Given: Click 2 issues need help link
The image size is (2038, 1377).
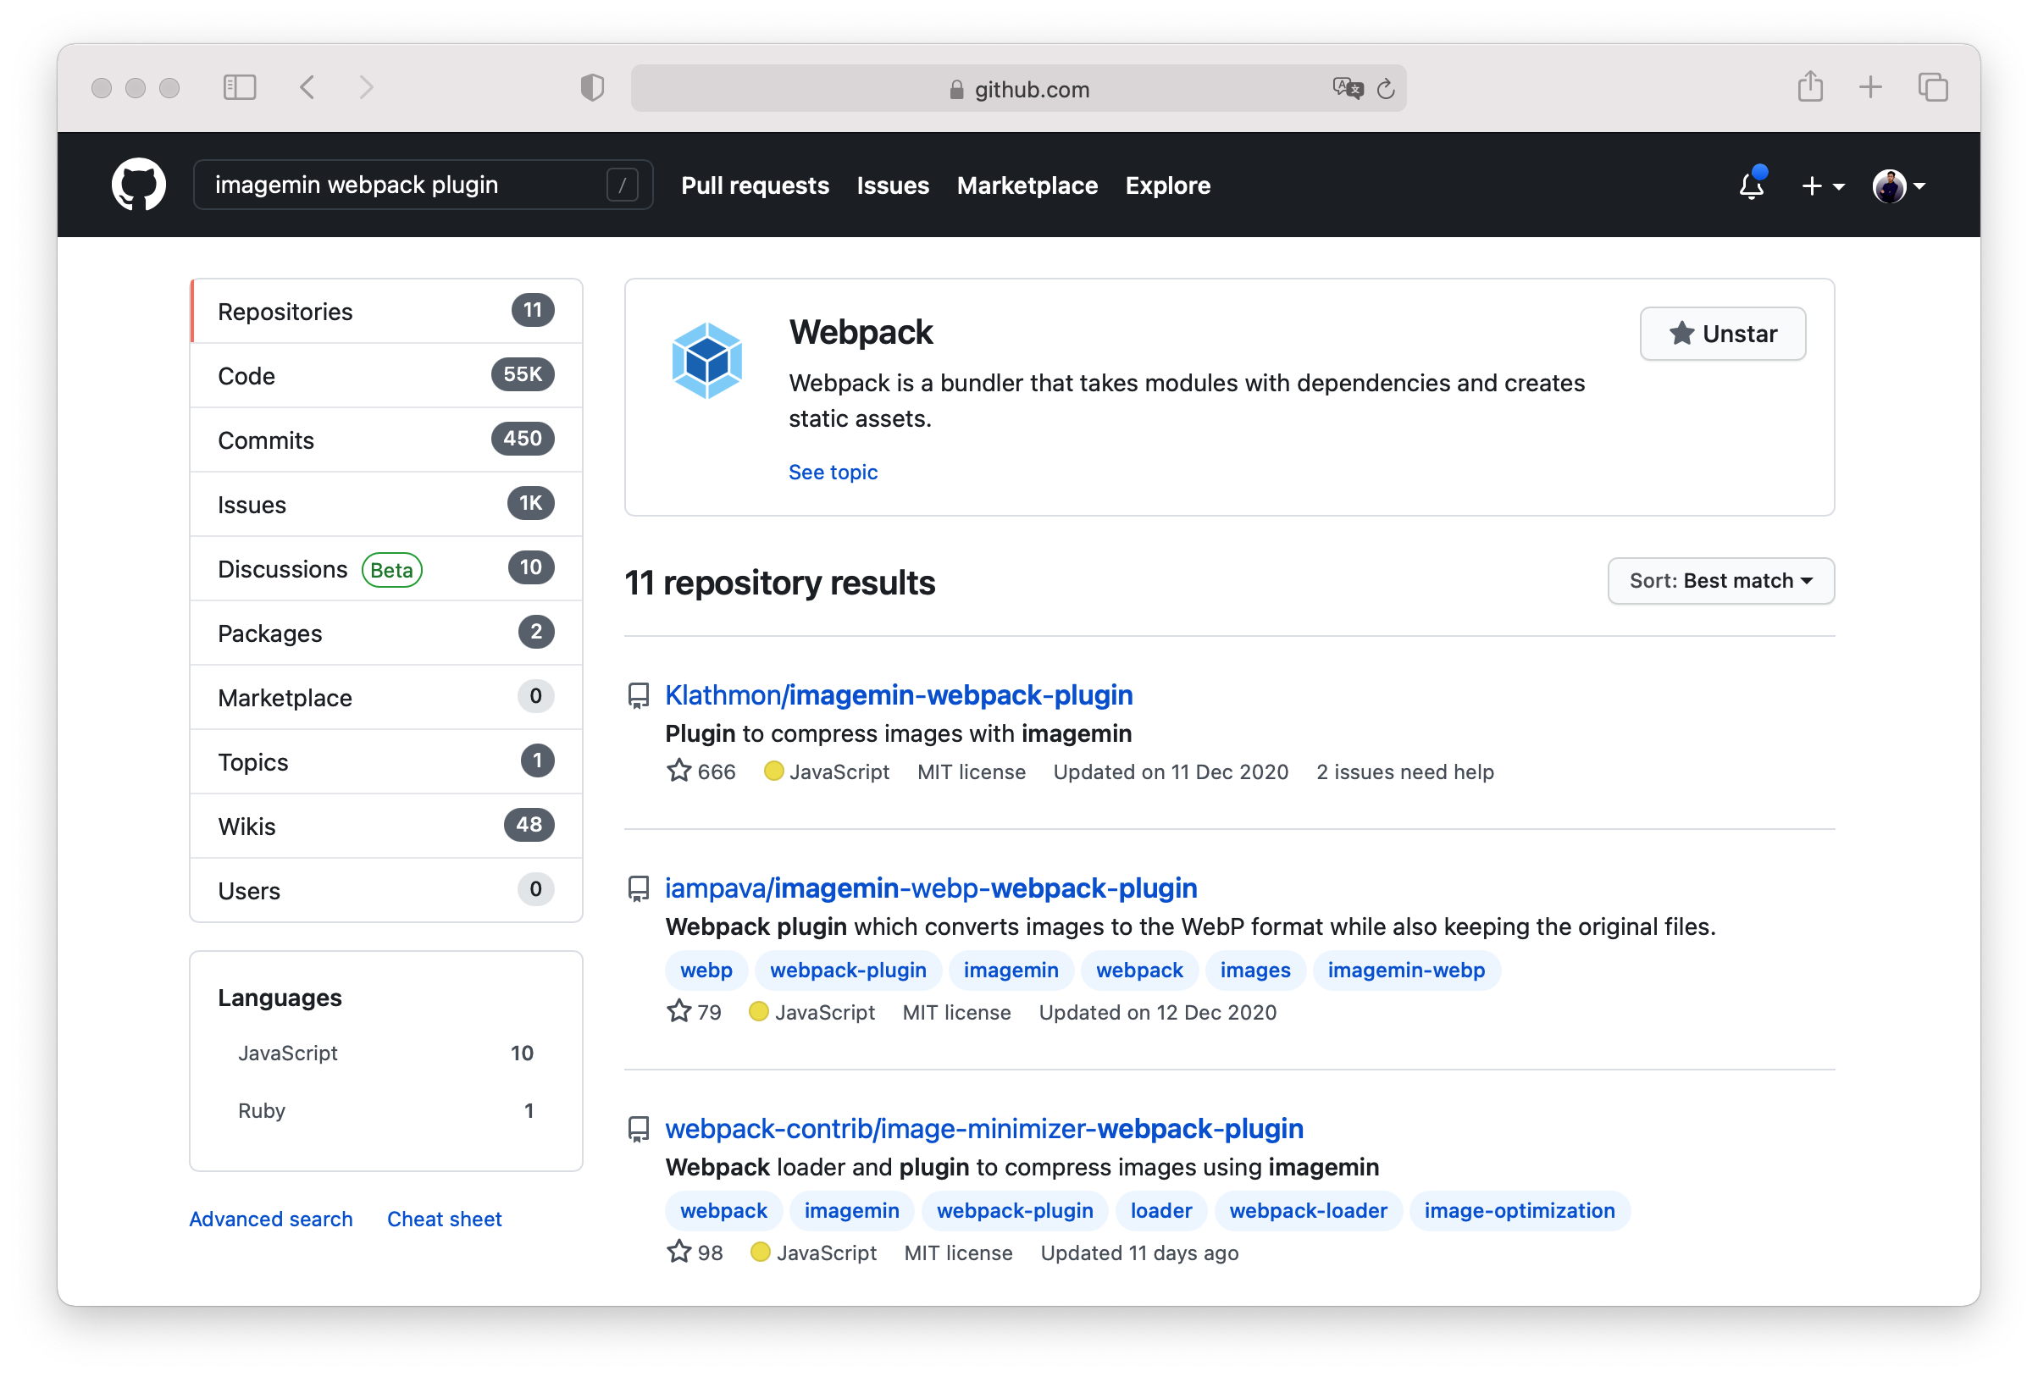Looking at the screenshot, I should point(1405,771).
